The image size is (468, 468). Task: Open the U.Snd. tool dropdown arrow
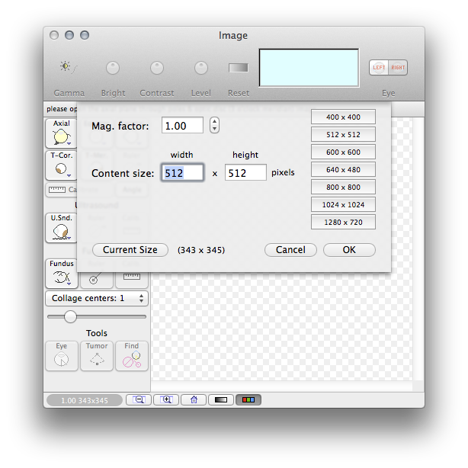(x=69, y=238)
